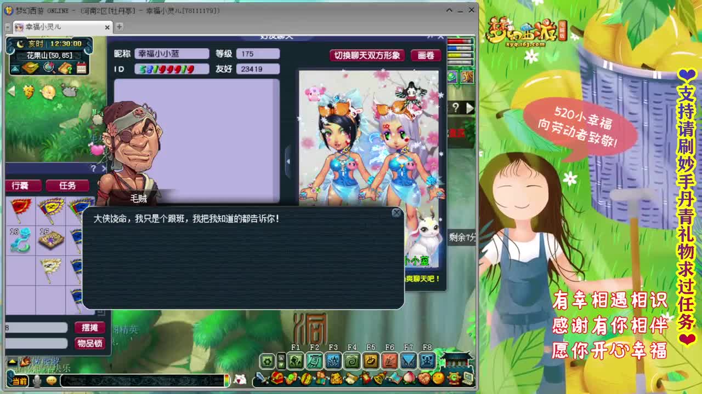The width and height of the screenshot is (702, 394).
Task: Open the paper scroll icon in bottom bar
Action: [351, 378]
